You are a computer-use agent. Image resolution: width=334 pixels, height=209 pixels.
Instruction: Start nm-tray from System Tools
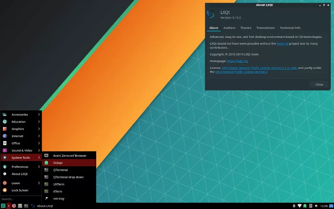tap(69, 199)
